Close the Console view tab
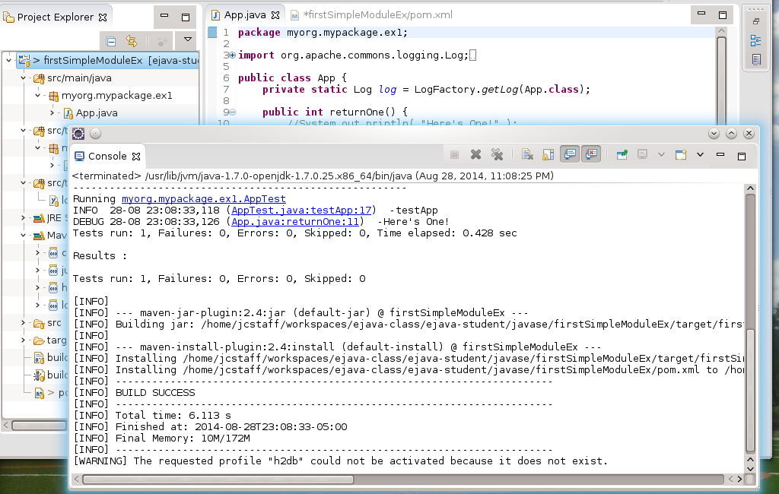The height and width of the screenshot is (494, 779). coord(136,157)
